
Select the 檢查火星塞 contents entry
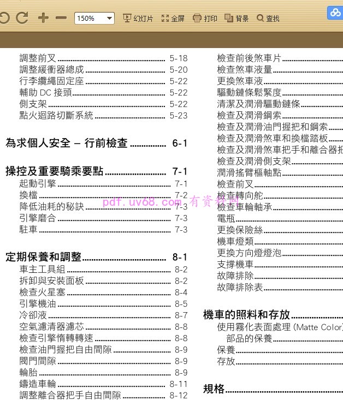[x=43, y=292]
